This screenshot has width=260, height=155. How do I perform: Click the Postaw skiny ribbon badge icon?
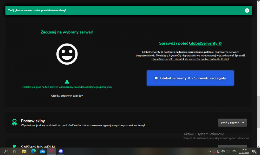pyautogui.click(x=14, y=122)
